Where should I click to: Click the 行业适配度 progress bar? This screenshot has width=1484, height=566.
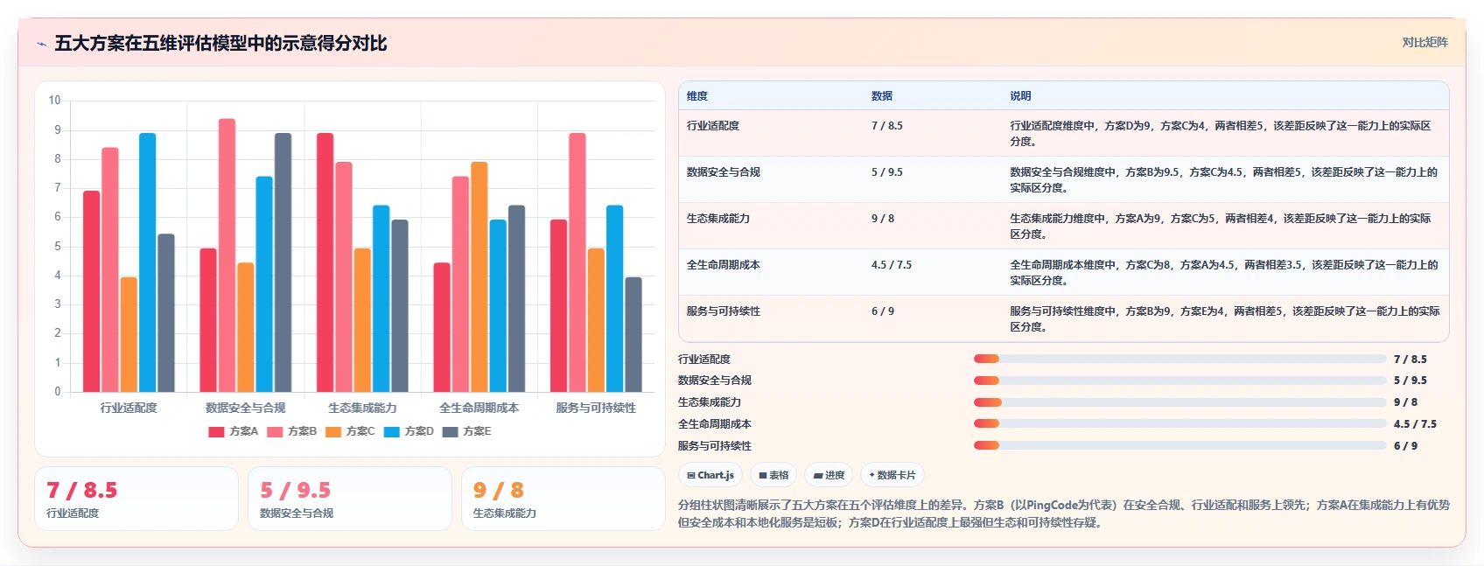point(1179,359)
